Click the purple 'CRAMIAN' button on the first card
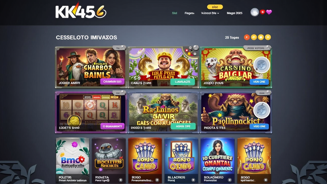Viewport: 327px width, 184px height. coord(112,82)
